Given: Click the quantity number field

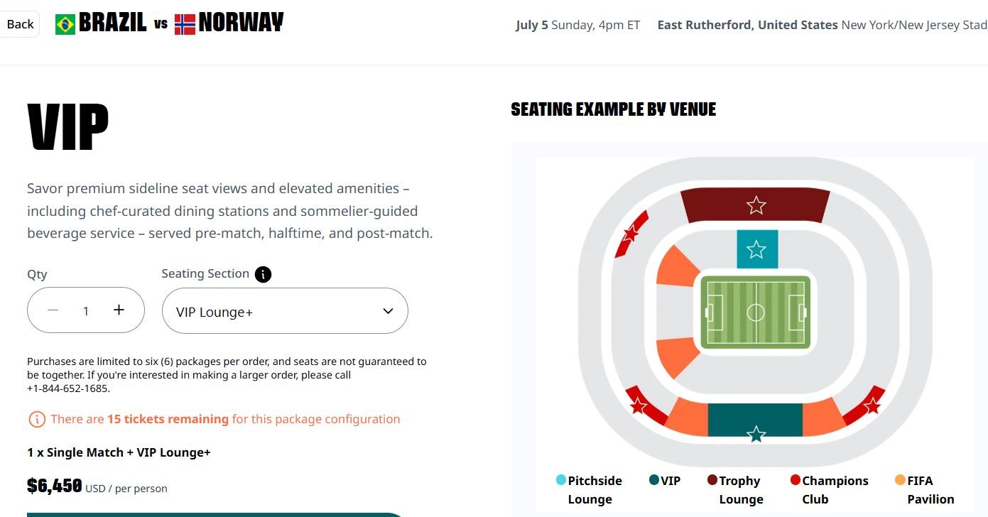Looking at the screenshot, I should [x=86, y=311].
